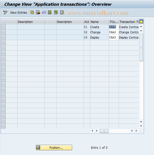Click the left-side horizontal scroll left arrow
This screenshot has height=155, width=154.
(92, 131)
